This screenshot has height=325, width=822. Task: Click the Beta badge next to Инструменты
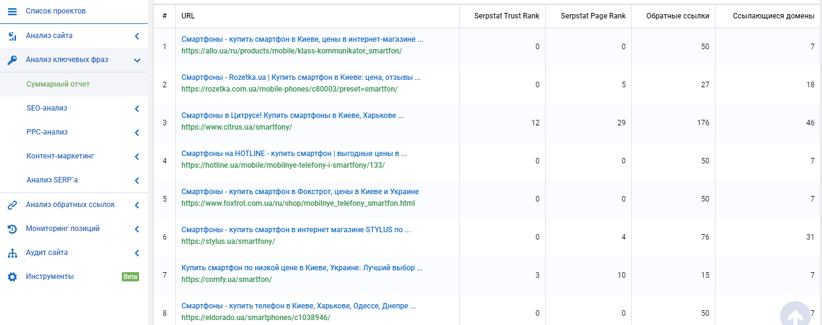[130, 276]
